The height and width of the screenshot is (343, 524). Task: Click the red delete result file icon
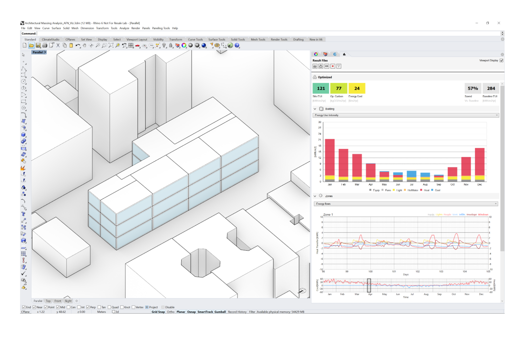[333, 66]
